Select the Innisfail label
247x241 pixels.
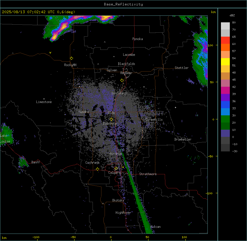click(119, 93)
